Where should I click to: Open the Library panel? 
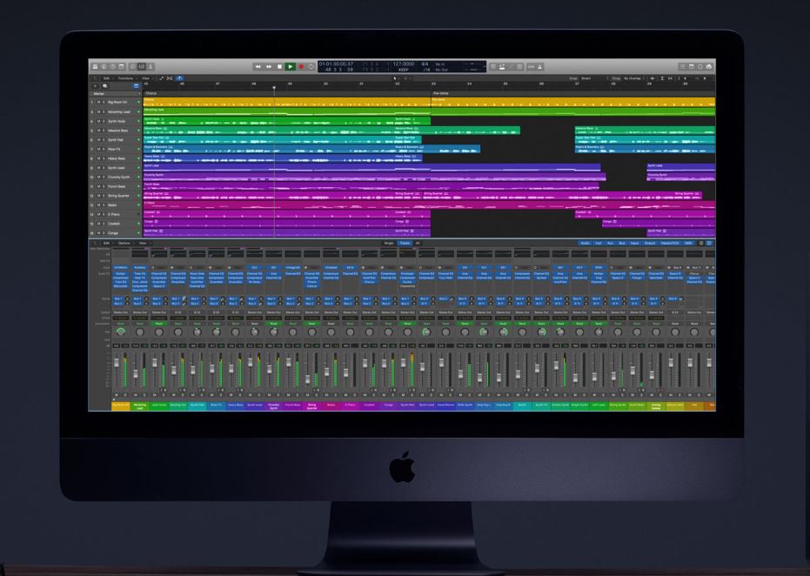pos(95,67)
